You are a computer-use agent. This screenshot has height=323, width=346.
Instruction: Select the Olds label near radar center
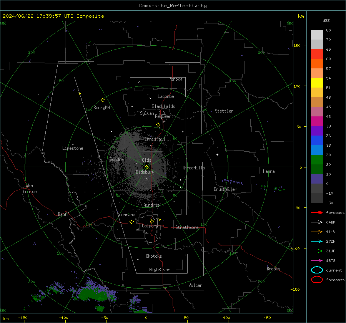tap(146, 160)
